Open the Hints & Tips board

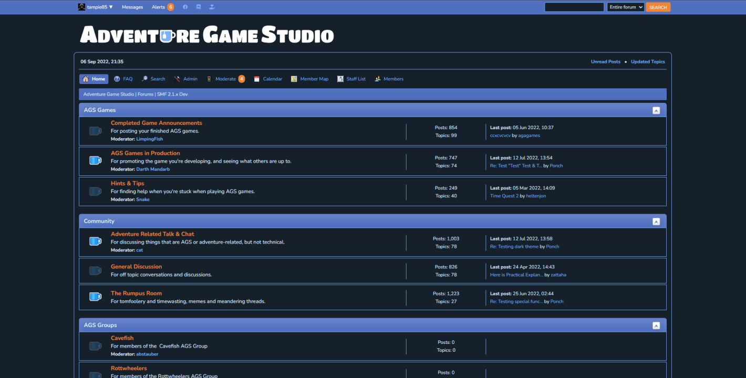coord(128,183)
